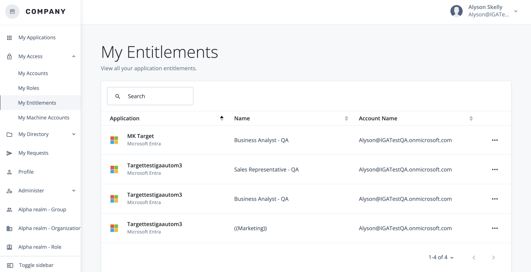
Task: Click inside the Search field
Action: tap(155, 96)
